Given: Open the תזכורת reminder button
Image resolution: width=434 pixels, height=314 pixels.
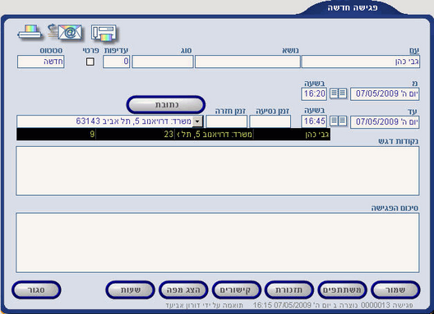Looking at the screenshot, I should pyautogui.click(x=289, y=290).
